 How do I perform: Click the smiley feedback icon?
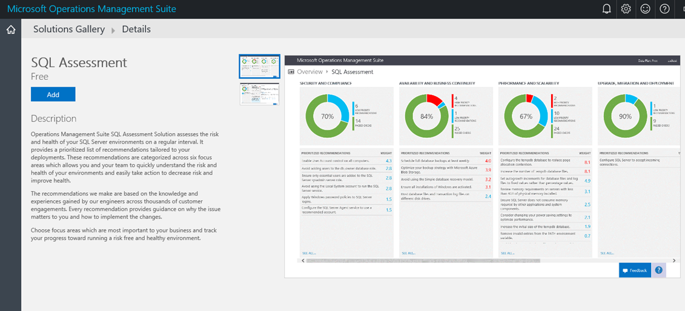[x=645, y=8]
